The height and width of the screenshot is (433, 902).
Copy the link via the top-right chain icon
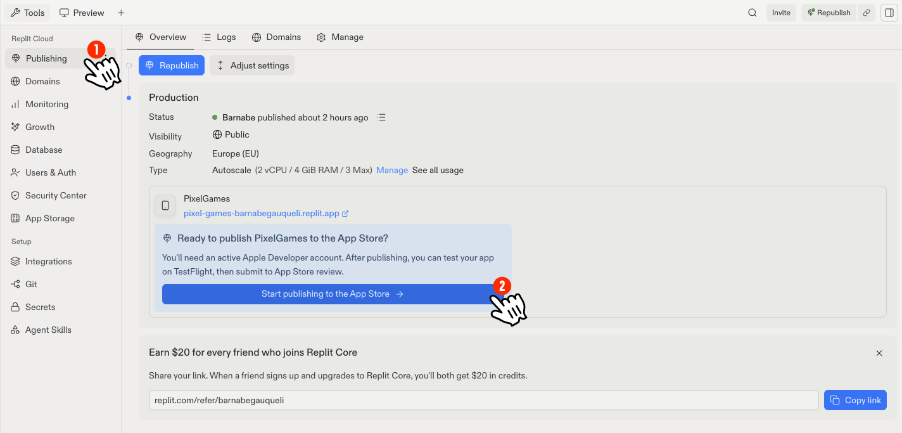[x=867, y=13]
